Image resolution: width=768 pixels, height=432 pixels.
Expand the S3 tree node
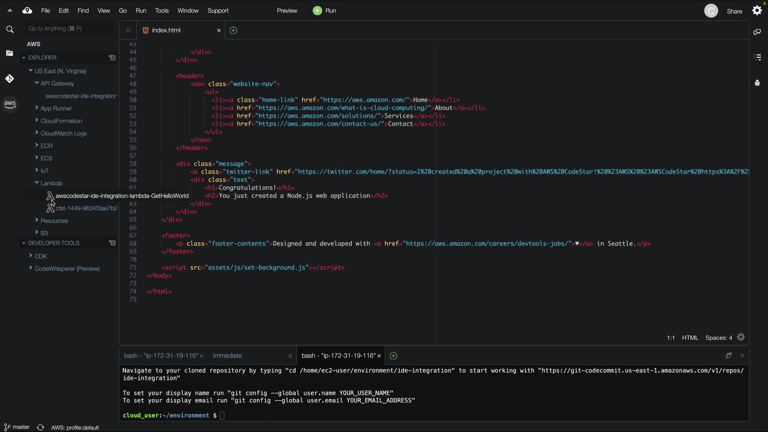pyautogui.click(x=37, y=232)
